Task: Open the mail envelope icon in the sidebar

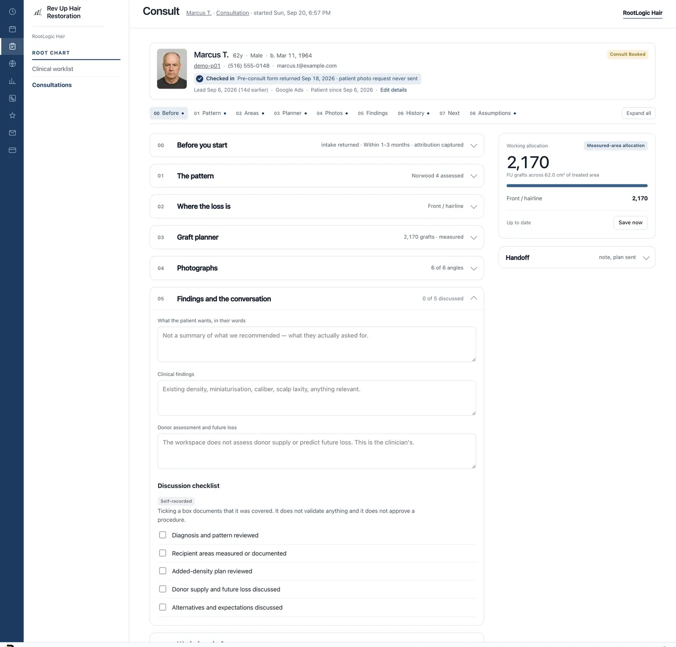Action: [12, 133]
